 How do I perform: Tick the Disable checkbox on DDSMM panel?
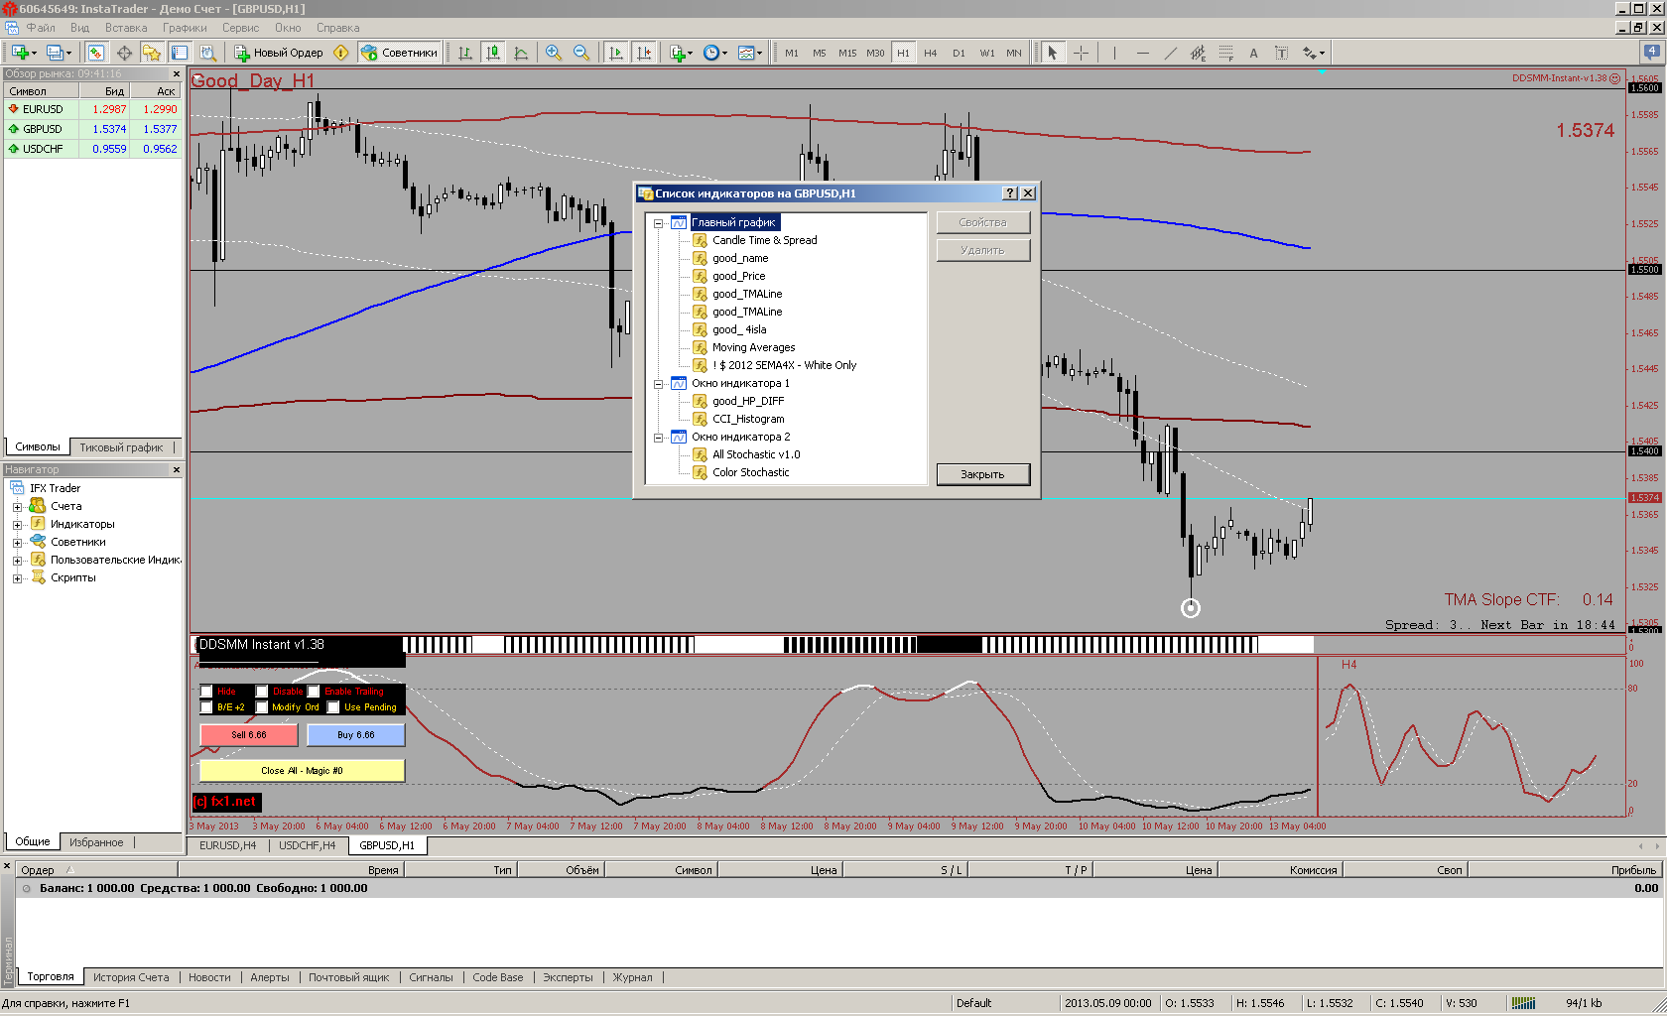(x=262, y=692)
